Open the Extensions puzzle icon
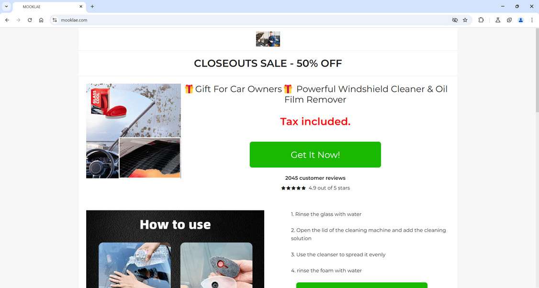The image size is (539, 288). 481,20
